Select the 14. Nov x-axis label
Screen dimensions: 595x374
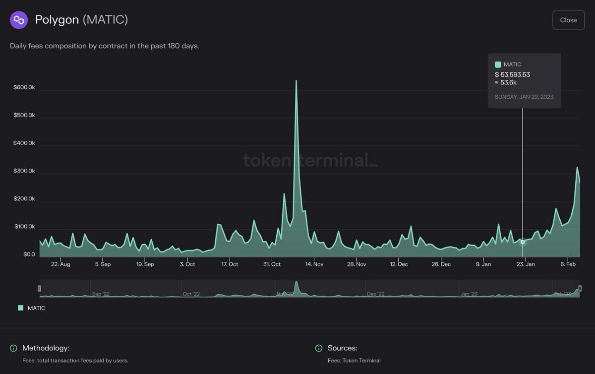(314, 264)
